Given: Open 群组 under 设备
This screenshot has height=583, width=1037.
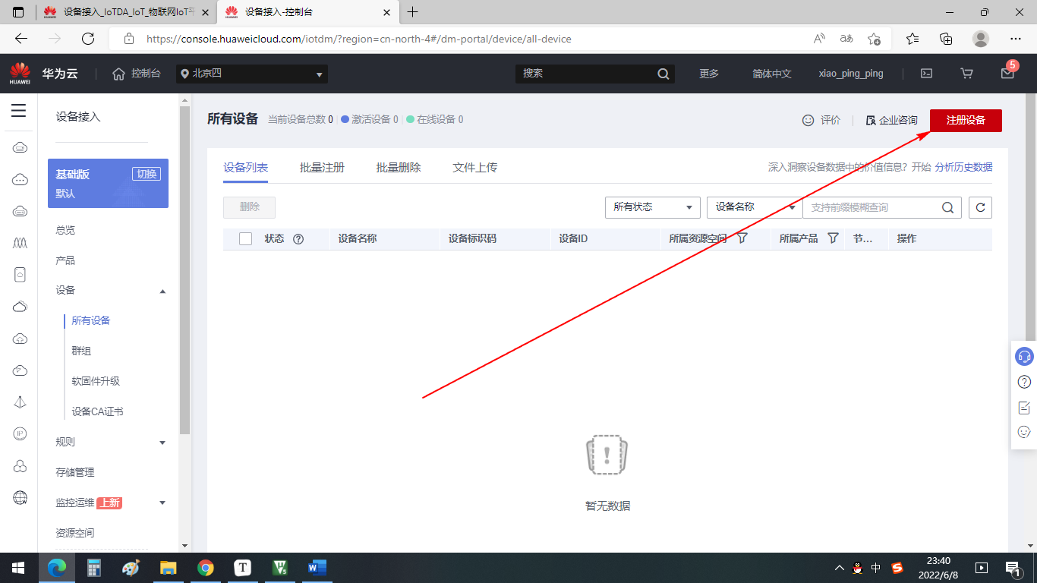Looking at the screenshot, I should 81,351.
